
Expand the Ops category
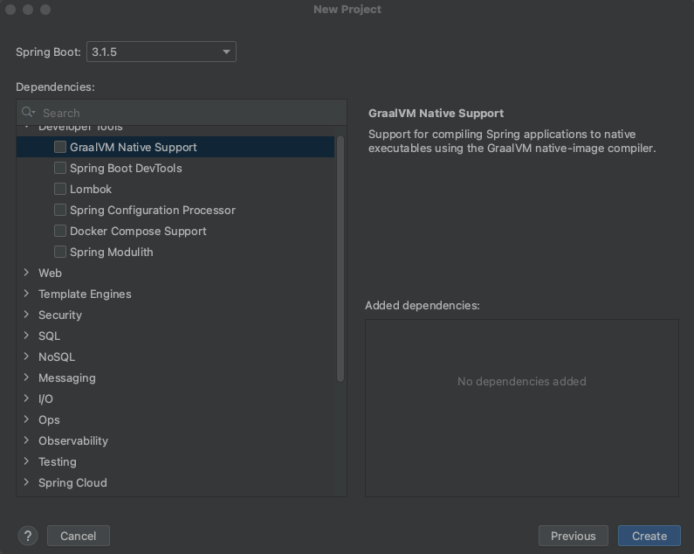pyautogui.click(x=26, y=419)
